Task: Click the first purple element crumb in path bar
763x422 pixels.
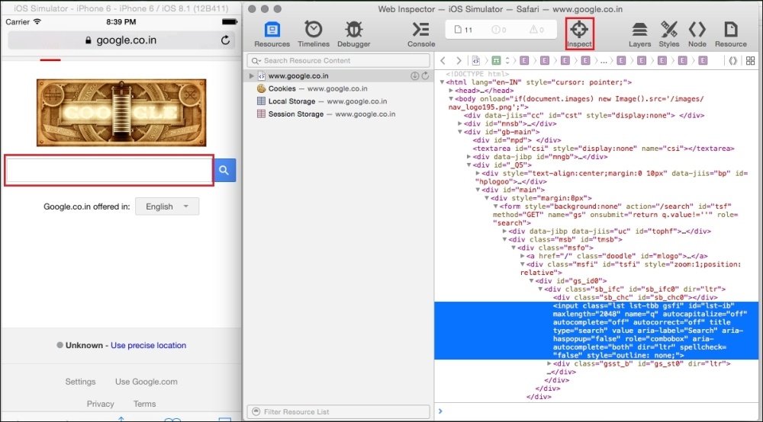Action: point(524,61)
